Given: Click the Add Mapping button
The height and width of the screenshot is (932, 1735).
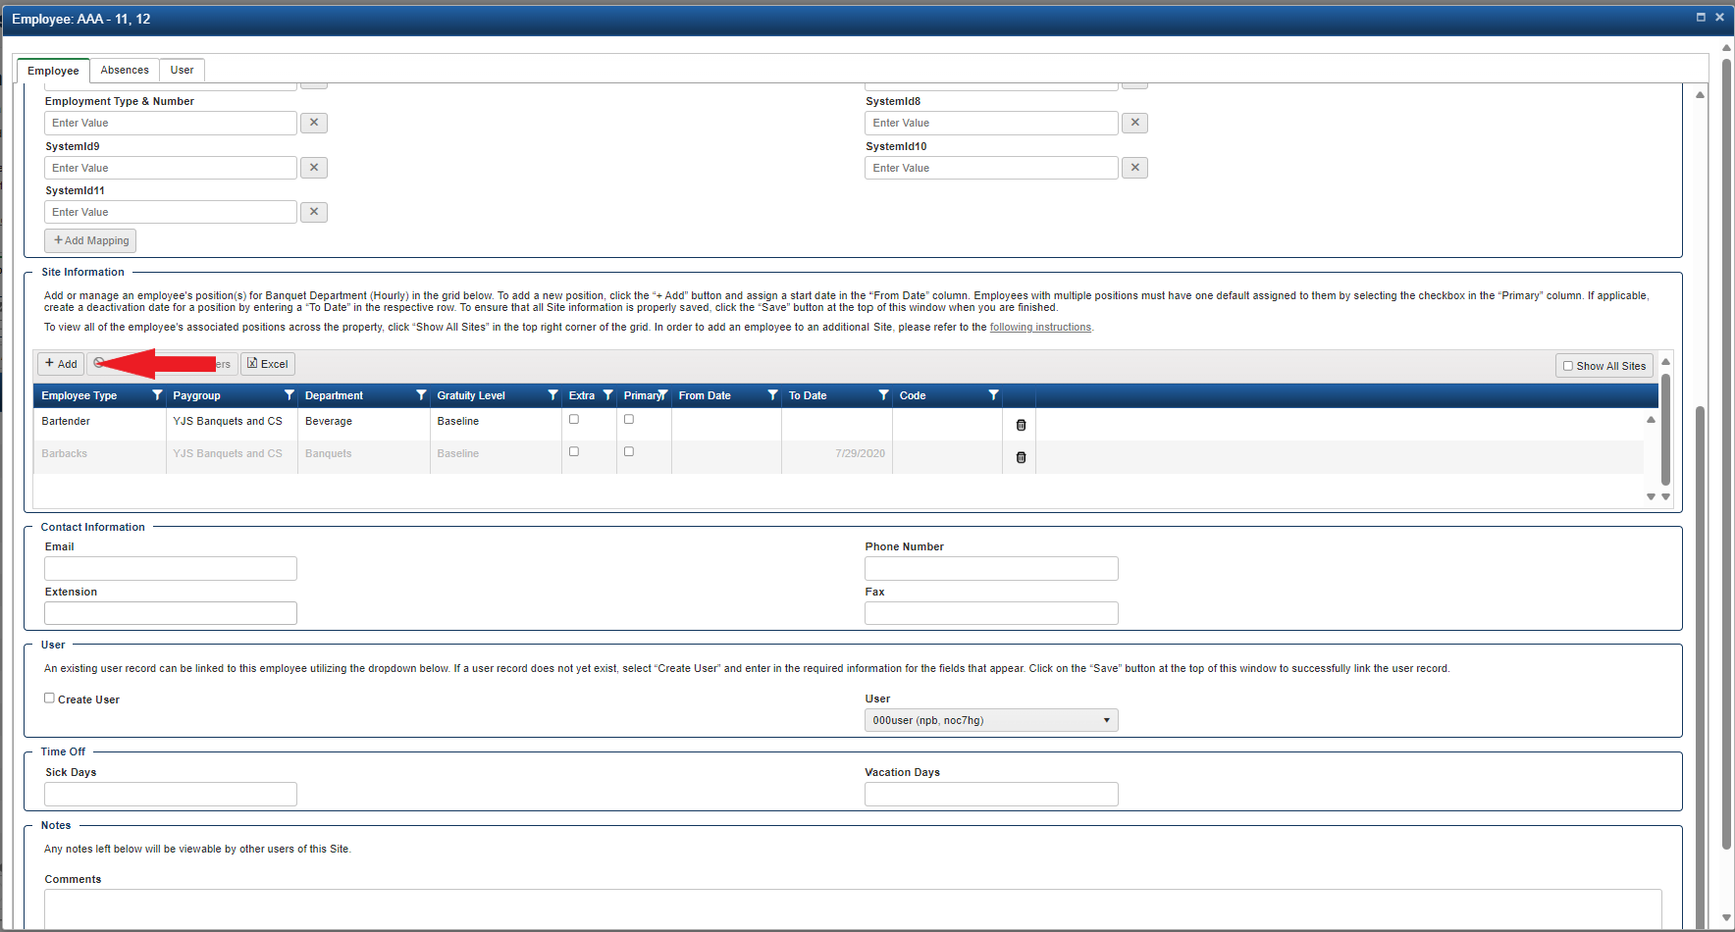Looking at the screenshot, I should (90, 240).
